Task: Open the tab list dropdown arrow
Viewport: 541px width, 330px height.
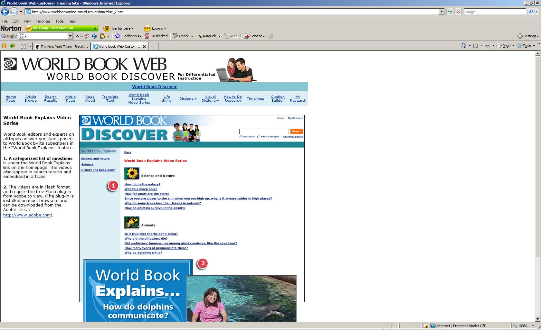Action: click(30, 46)
